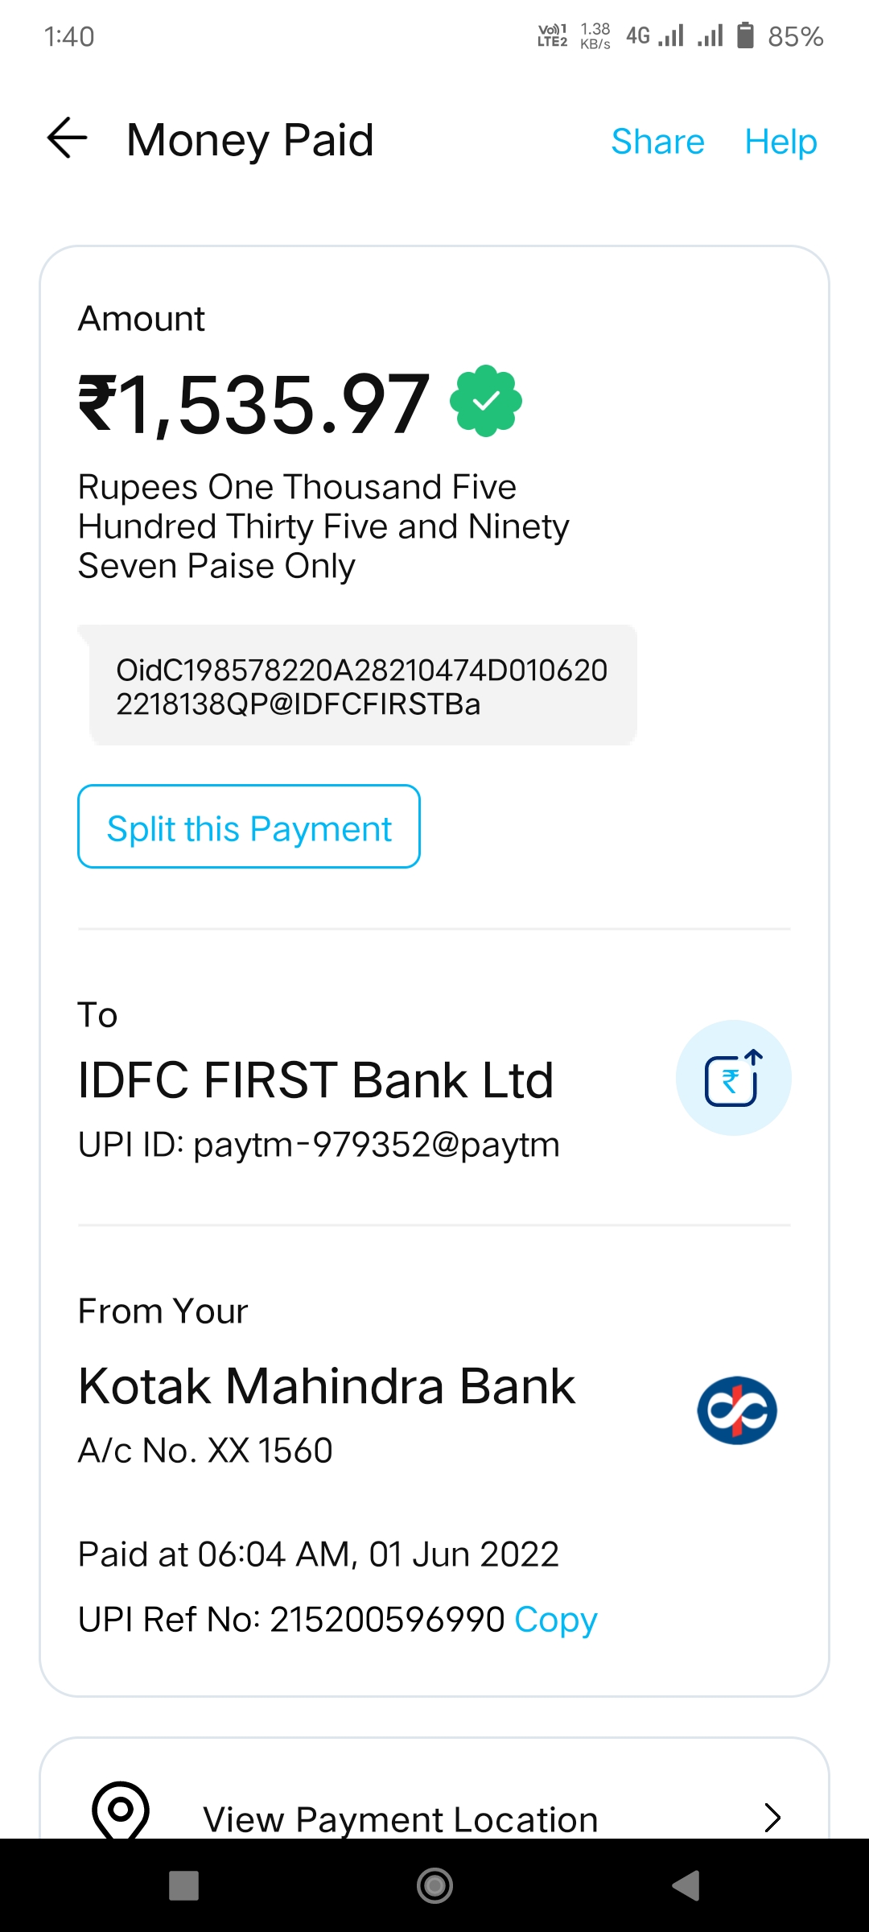The image size is (869, 1932).
Task: Open Help in the header
Action: 780,142
